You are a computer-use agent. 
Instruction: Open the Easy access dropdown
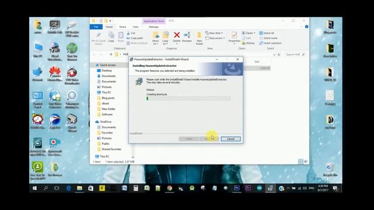[x=215, y=38]
